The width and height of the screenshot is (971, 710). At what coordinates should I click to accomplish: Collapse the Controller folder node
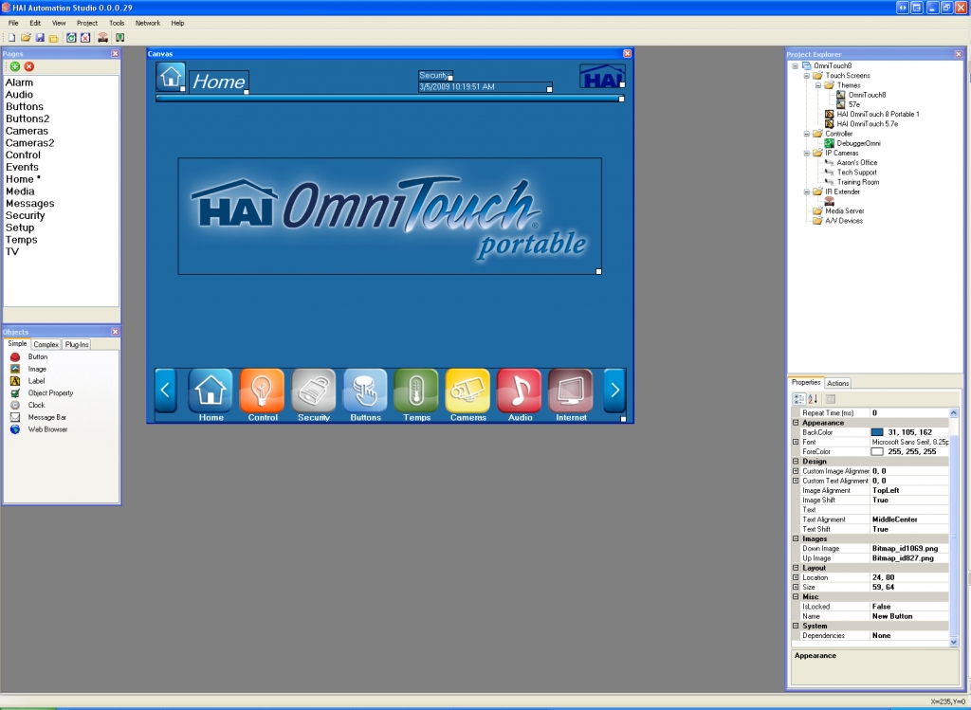click(807, 134)
